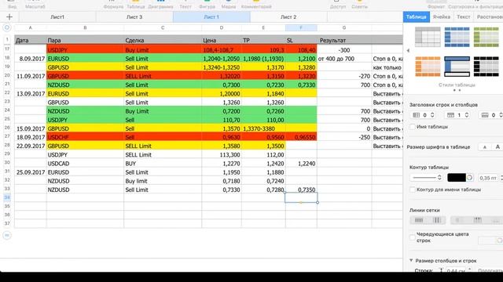Select the blue outlined header table style
This screenshot has width=503, height=282.
tap(457, 67)
